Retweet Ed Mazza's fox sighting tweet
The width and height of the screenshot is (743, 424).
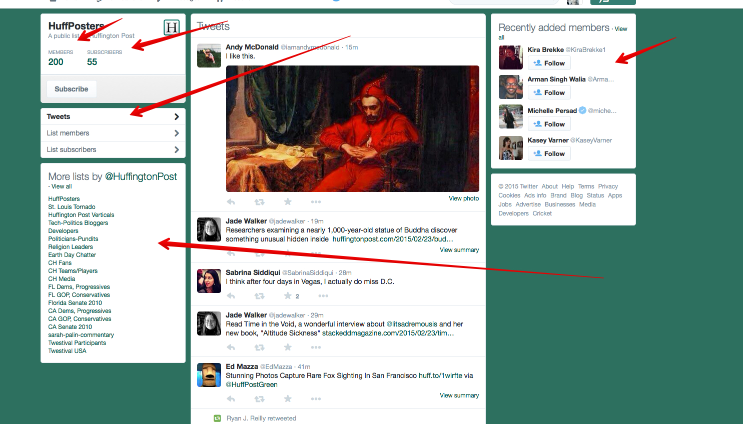(x=259, y=399)
